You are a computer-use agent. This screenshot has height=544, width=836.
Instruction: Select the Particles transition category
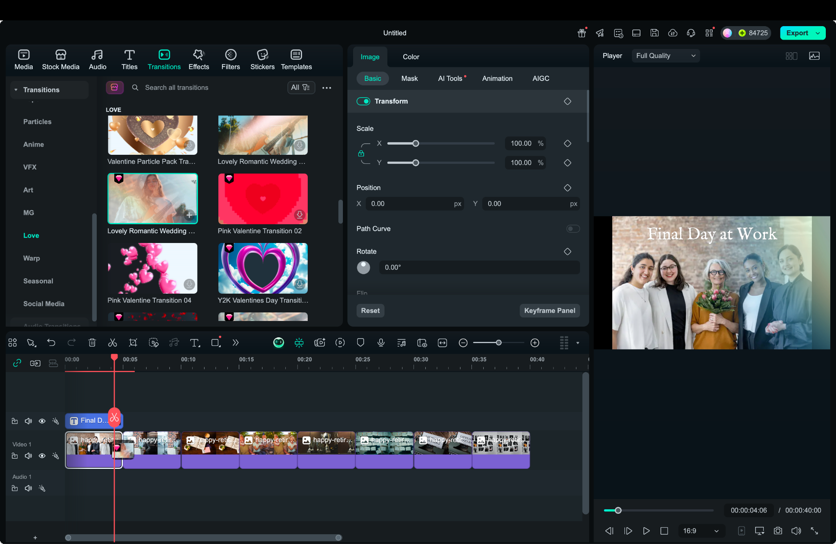[37, 122]
